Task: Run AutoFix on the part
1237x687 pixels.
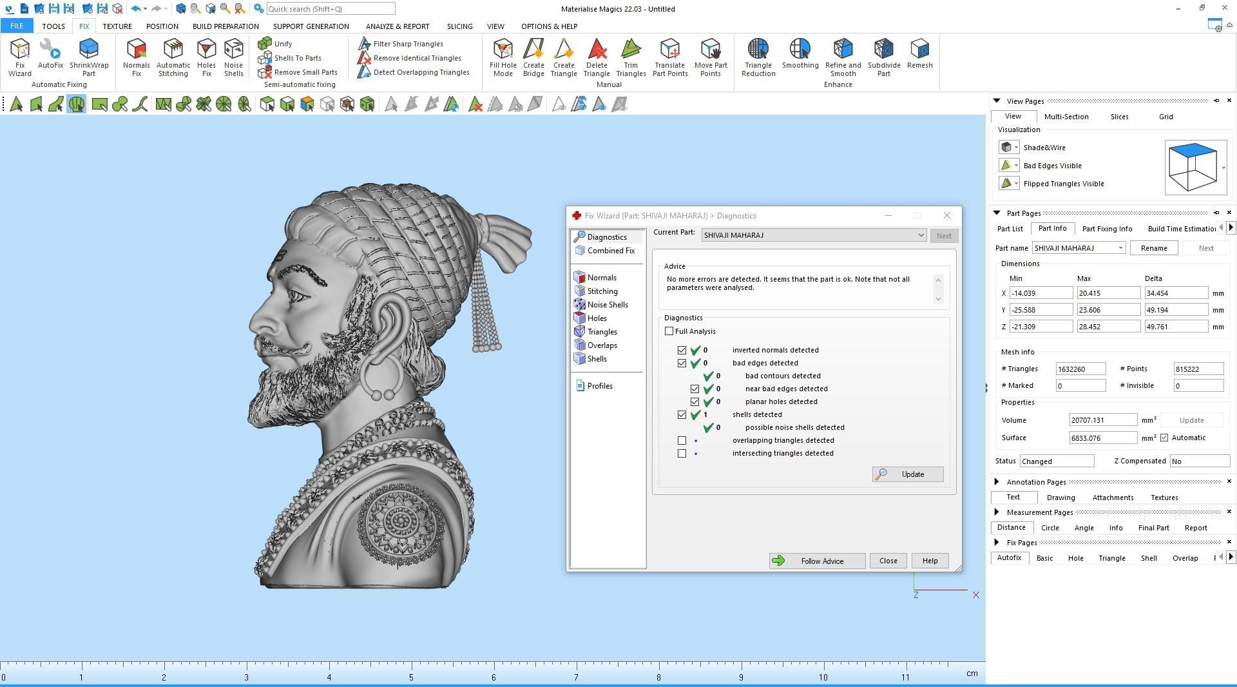Action: [x=50, y=54]
